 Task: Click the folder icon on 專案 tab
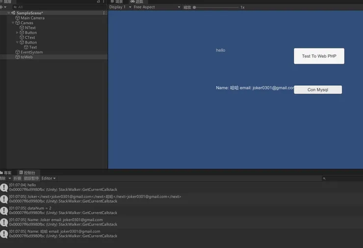(1, 173)
